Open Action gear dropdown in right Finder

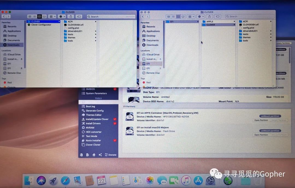pos(200,17)
